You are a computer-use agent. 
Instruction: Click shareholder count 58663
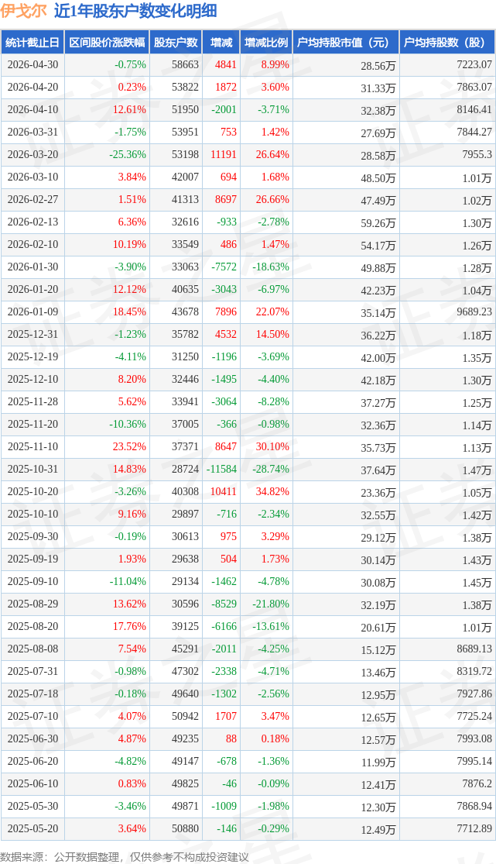185,64
